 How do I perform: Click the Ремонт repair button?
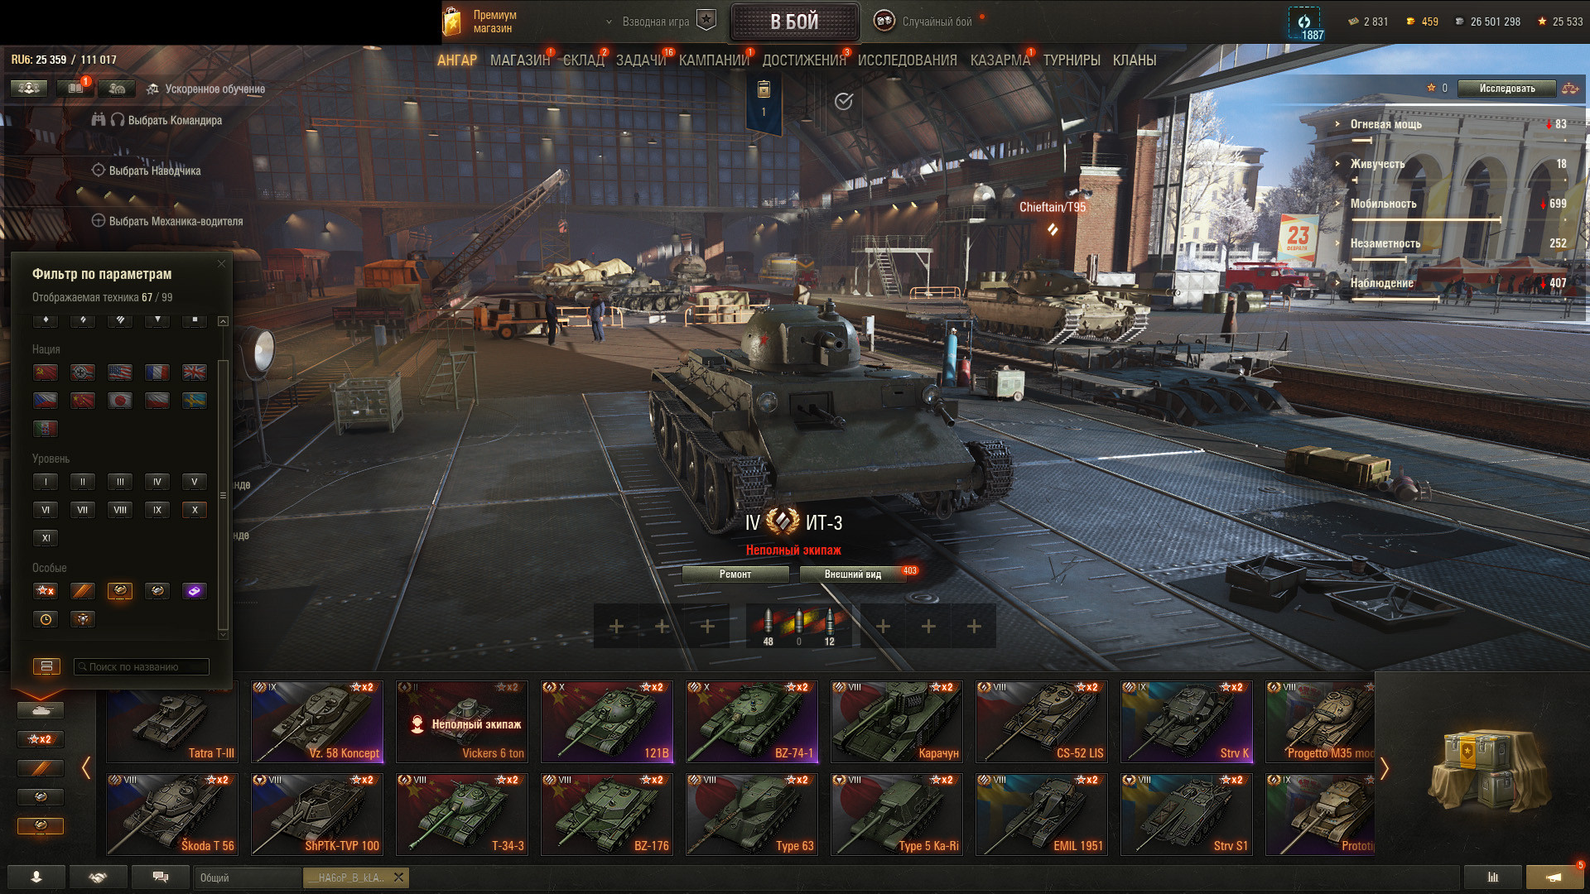(x=735, y=574)
